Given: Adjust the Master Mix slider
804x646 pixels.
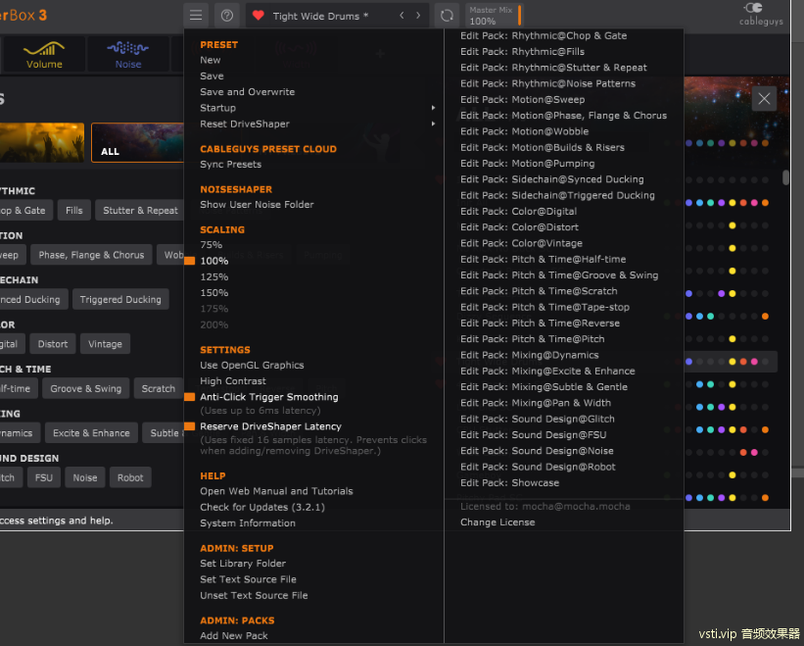Looking at the screenshot, I should [x=494, y=16].
